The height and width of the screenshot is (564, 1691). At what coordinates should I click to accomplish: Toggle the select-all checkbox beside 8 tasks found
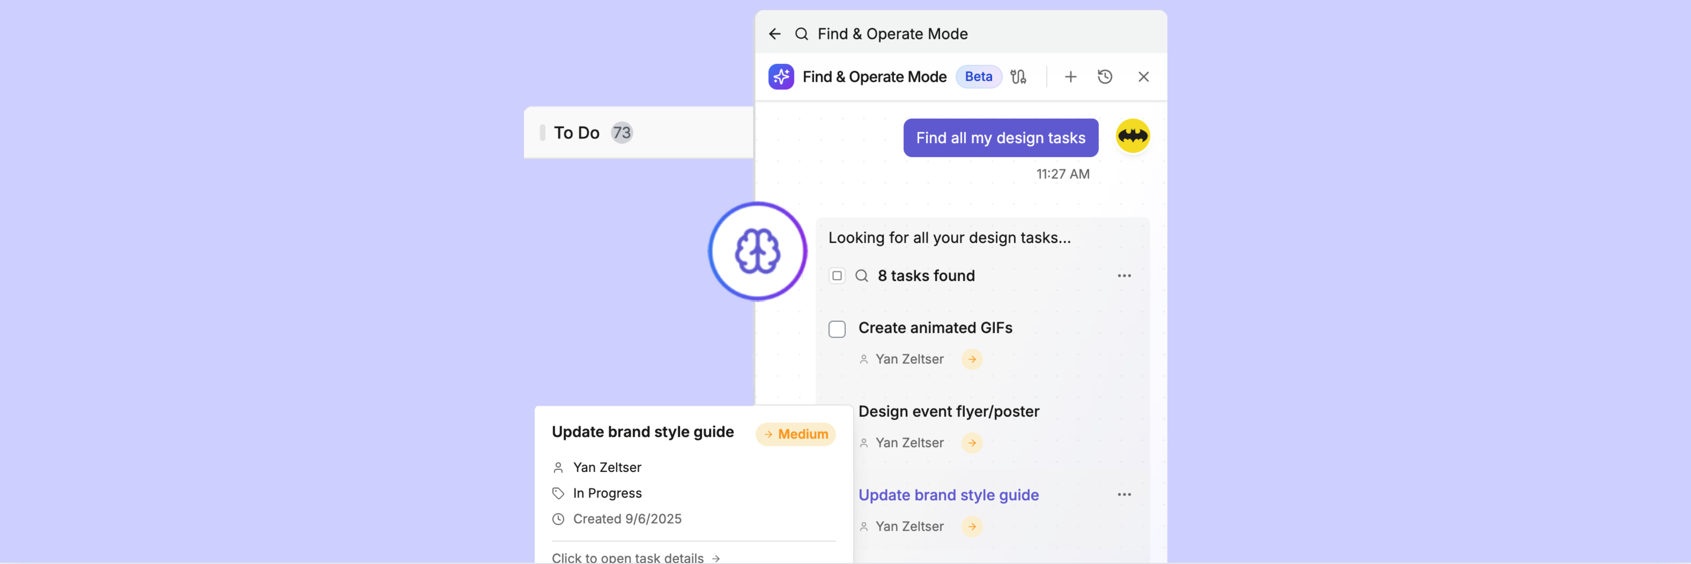[836, 276]
